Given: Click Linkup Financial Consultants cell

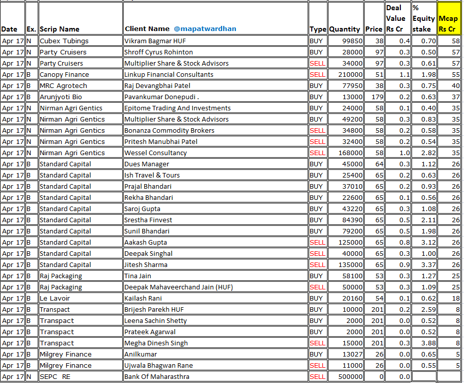Looking at the screenshot, I should tap(215, 74).
